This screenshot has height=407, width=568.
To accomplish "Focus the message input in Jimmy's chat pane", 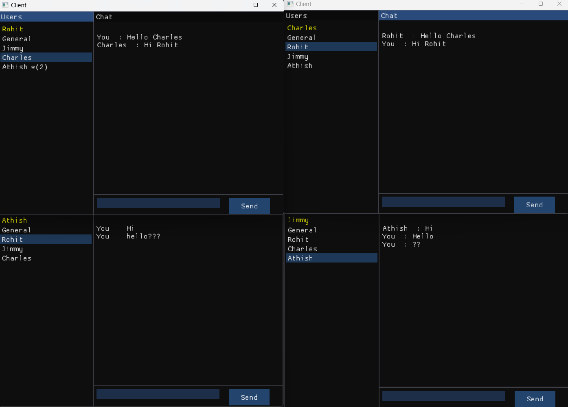I will point(444,396).
